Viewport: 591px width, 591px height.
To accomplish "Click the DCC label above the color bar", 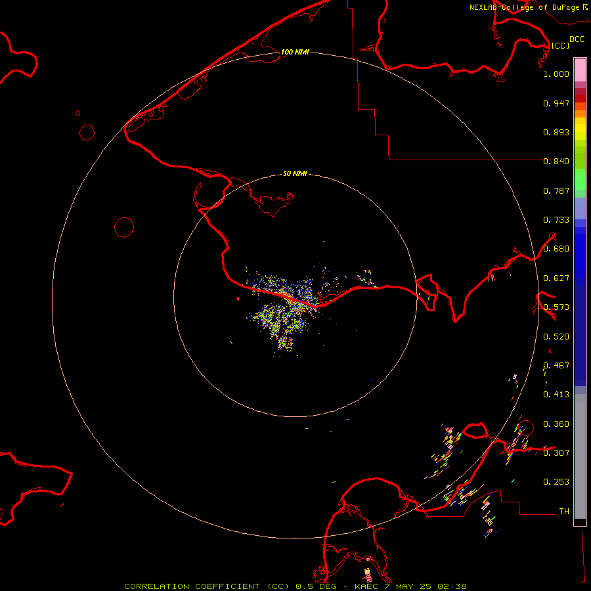I will pos(577,39).
